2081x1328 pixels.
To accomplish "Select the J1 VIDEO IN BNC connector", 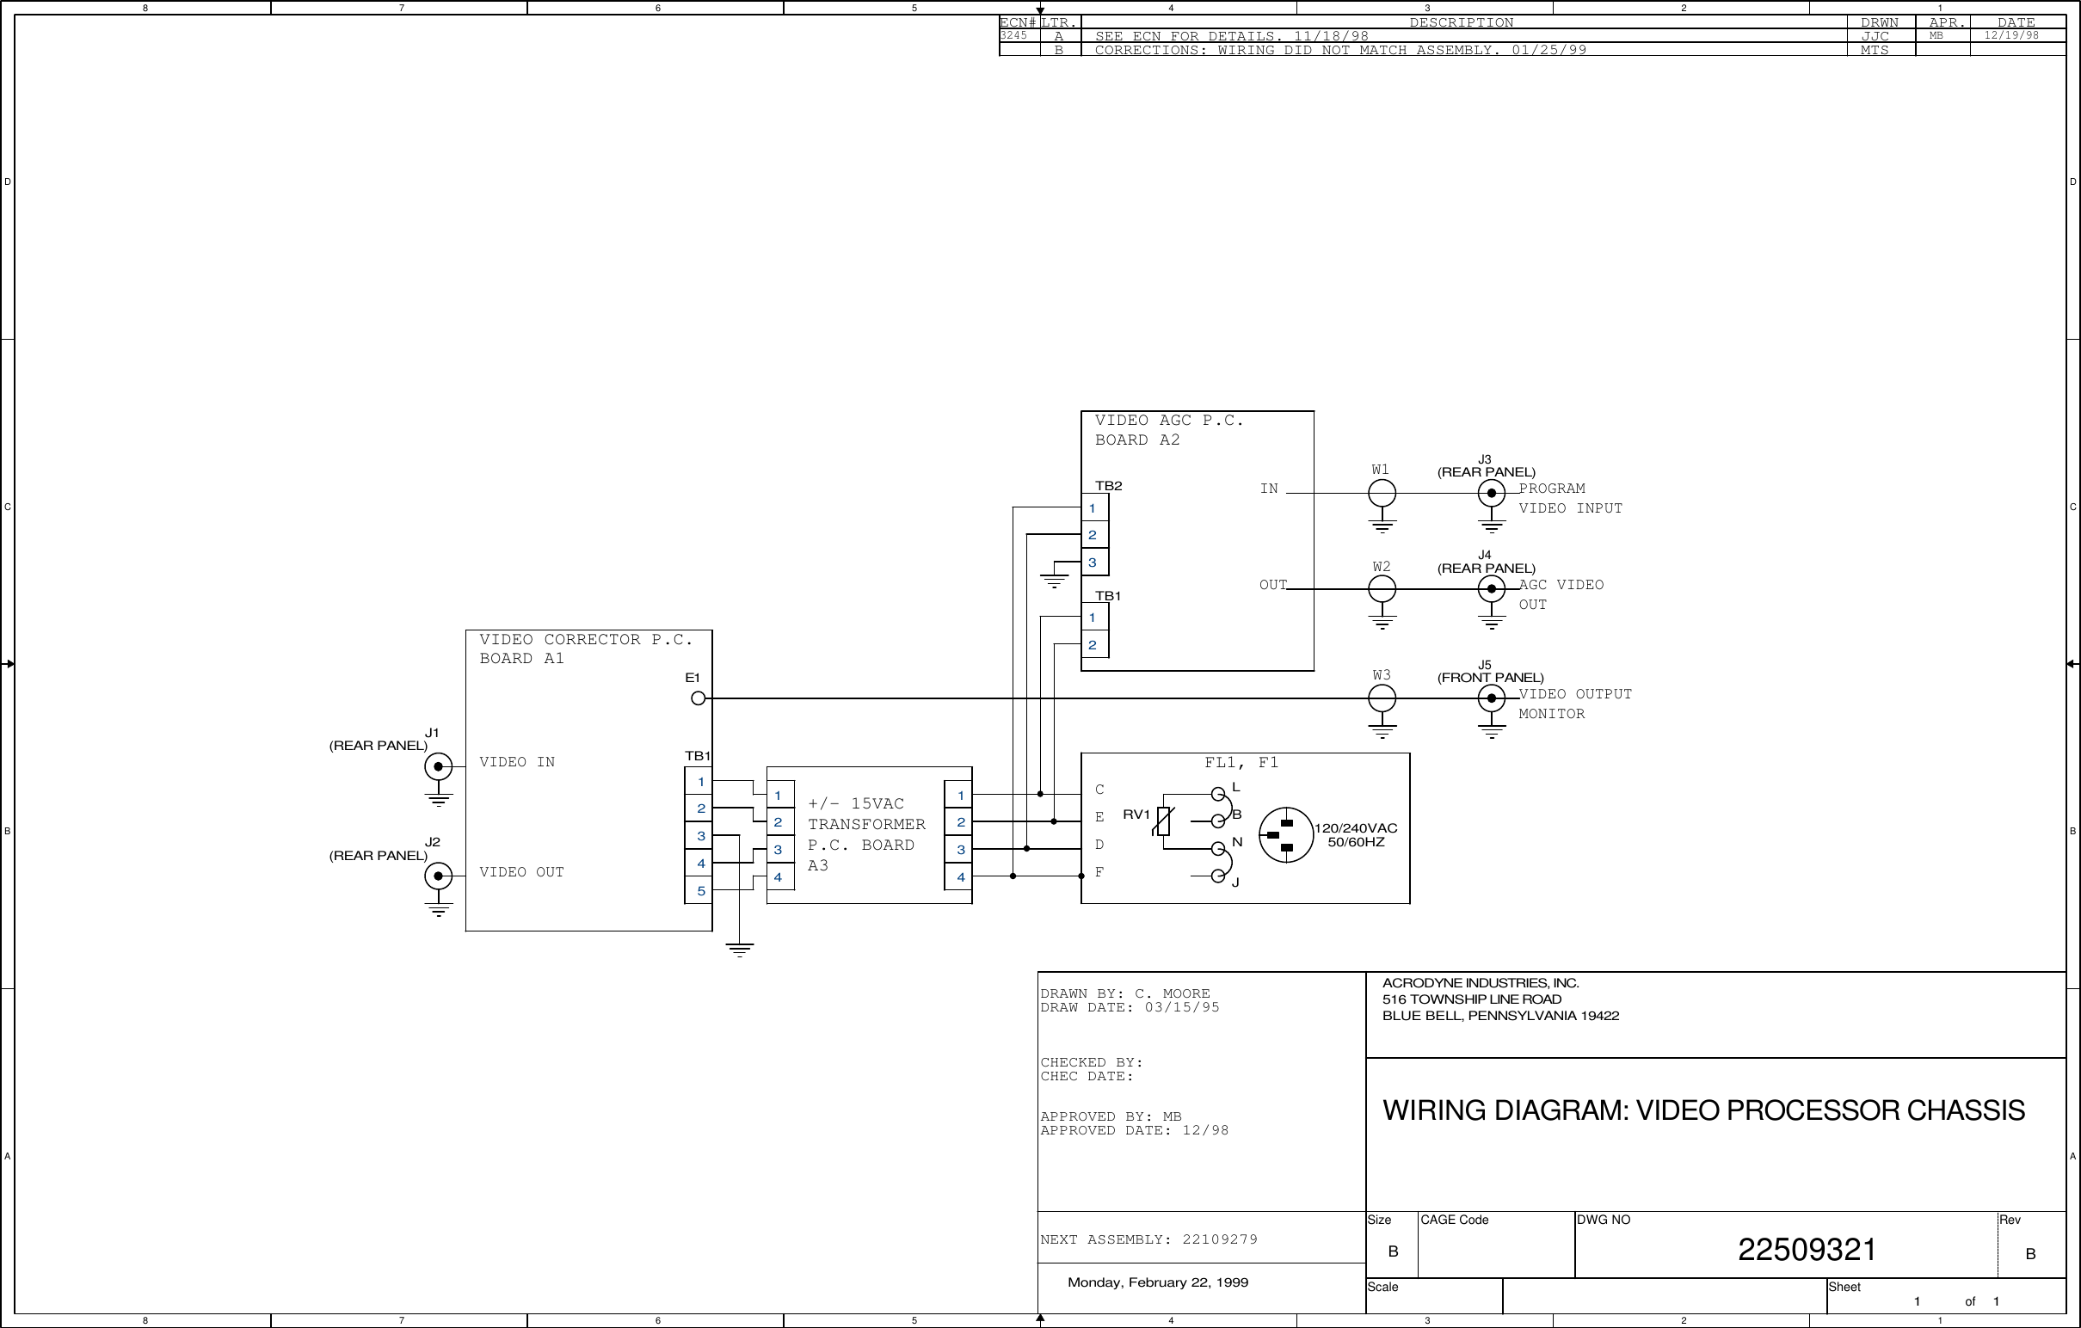I will (x=438, y=765).
